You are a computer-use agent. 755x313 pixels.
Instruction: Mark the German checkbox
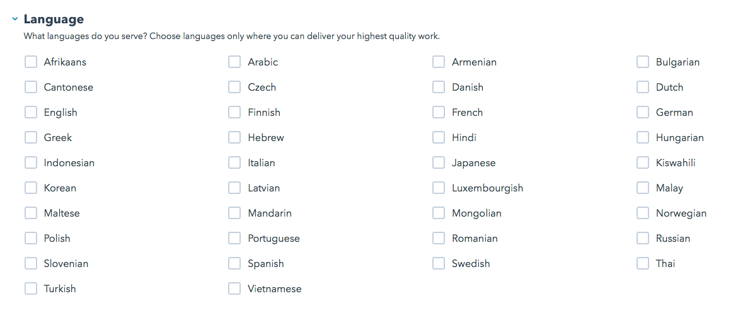[x=643, y=112]
